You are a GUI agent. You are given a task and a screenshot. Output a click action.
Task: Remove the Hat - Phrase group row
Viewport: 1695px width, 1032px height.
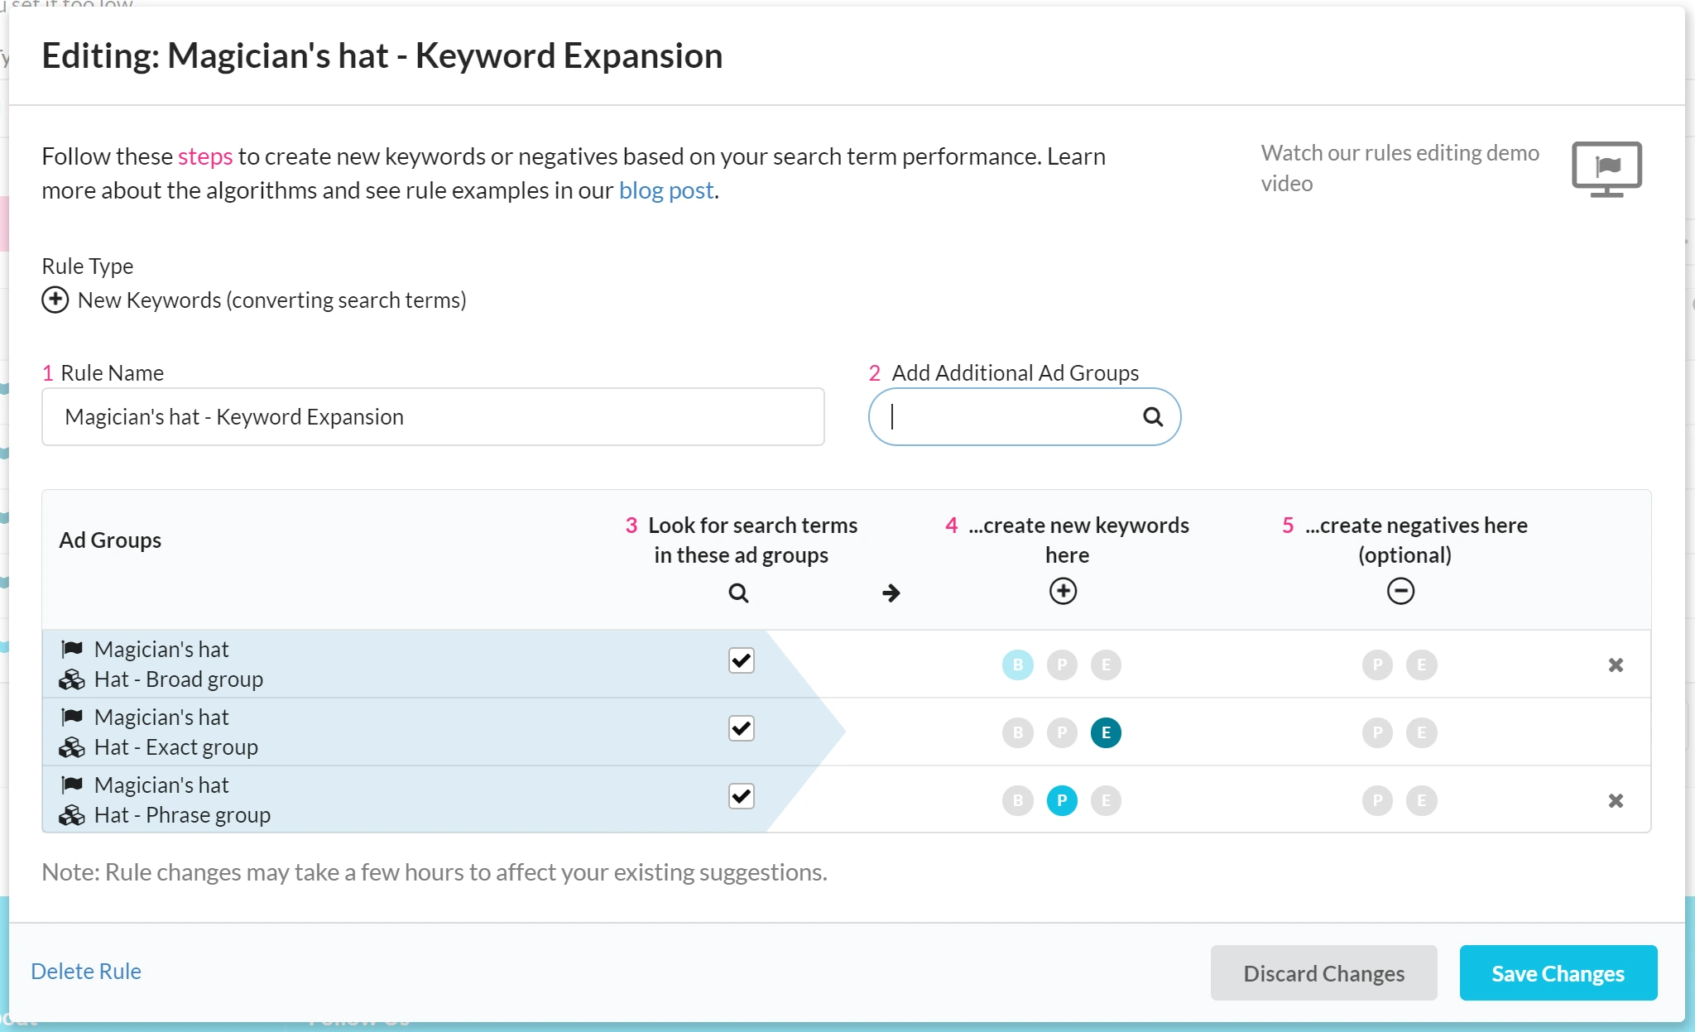click(1615, 800)
